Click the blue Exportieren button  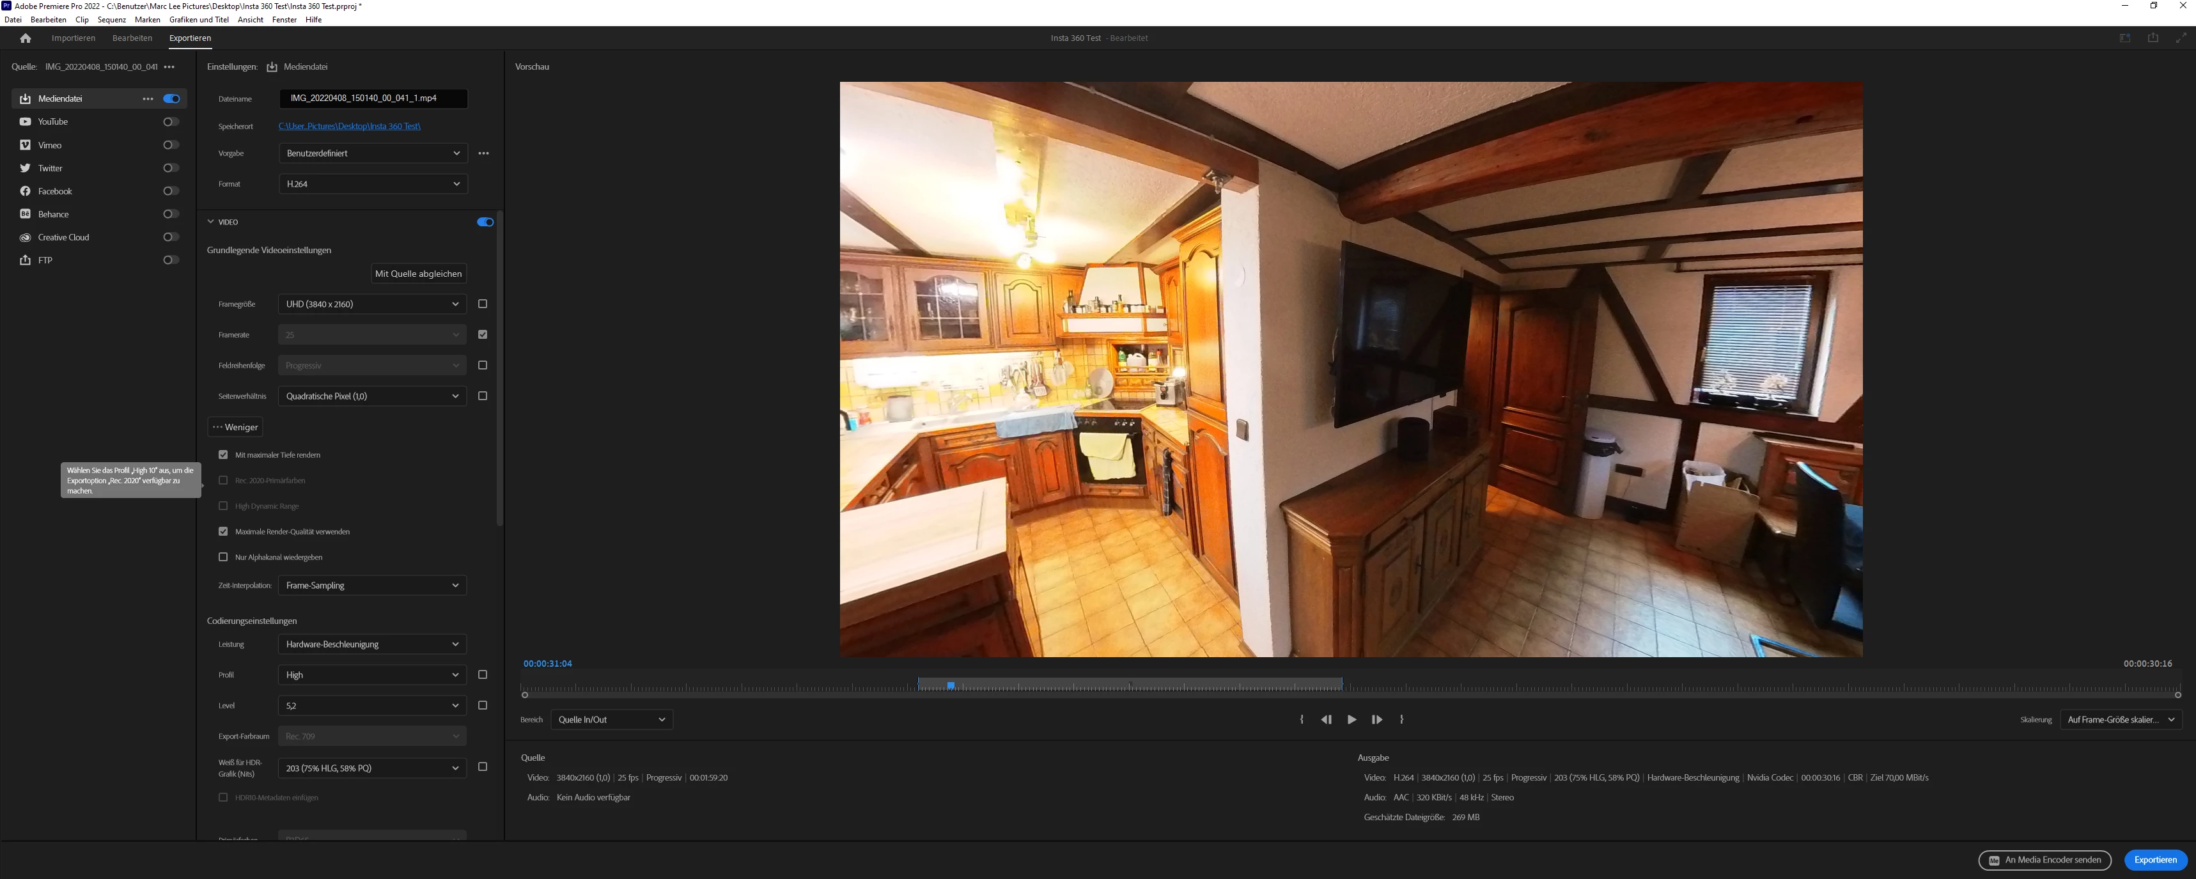coord(2154,860)
